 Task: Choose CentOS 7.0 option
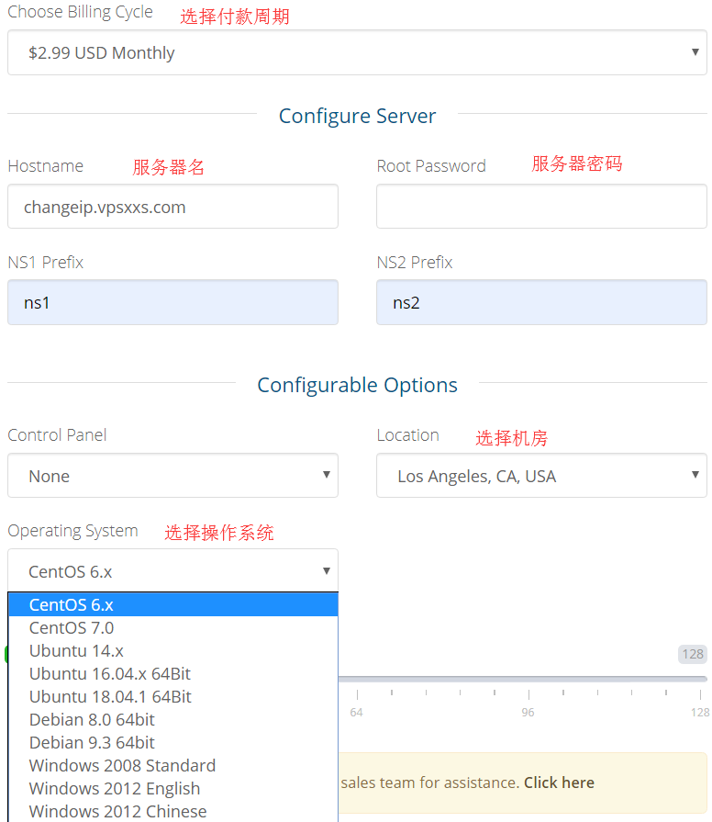tap(173, 628)
